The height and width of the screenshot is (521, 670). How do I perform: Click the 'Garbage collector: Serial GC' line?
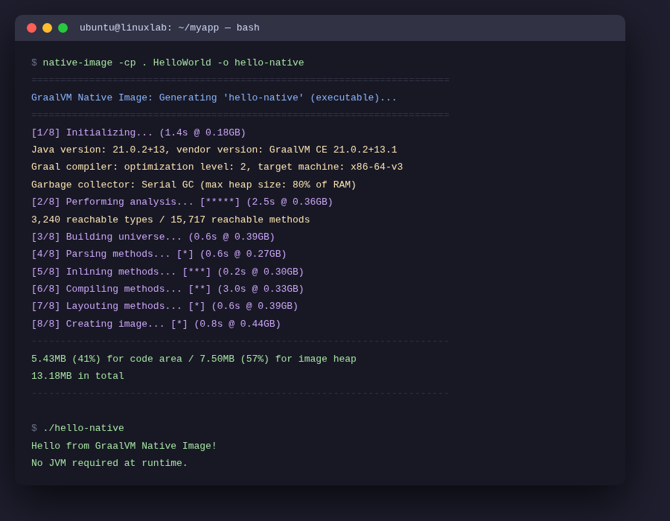pyautogui.click(x=194, y=185)
